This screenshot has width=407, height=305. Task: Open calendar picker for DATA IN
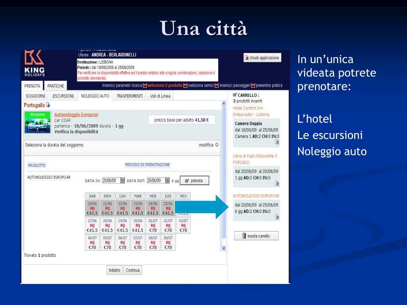click(122, 180)
